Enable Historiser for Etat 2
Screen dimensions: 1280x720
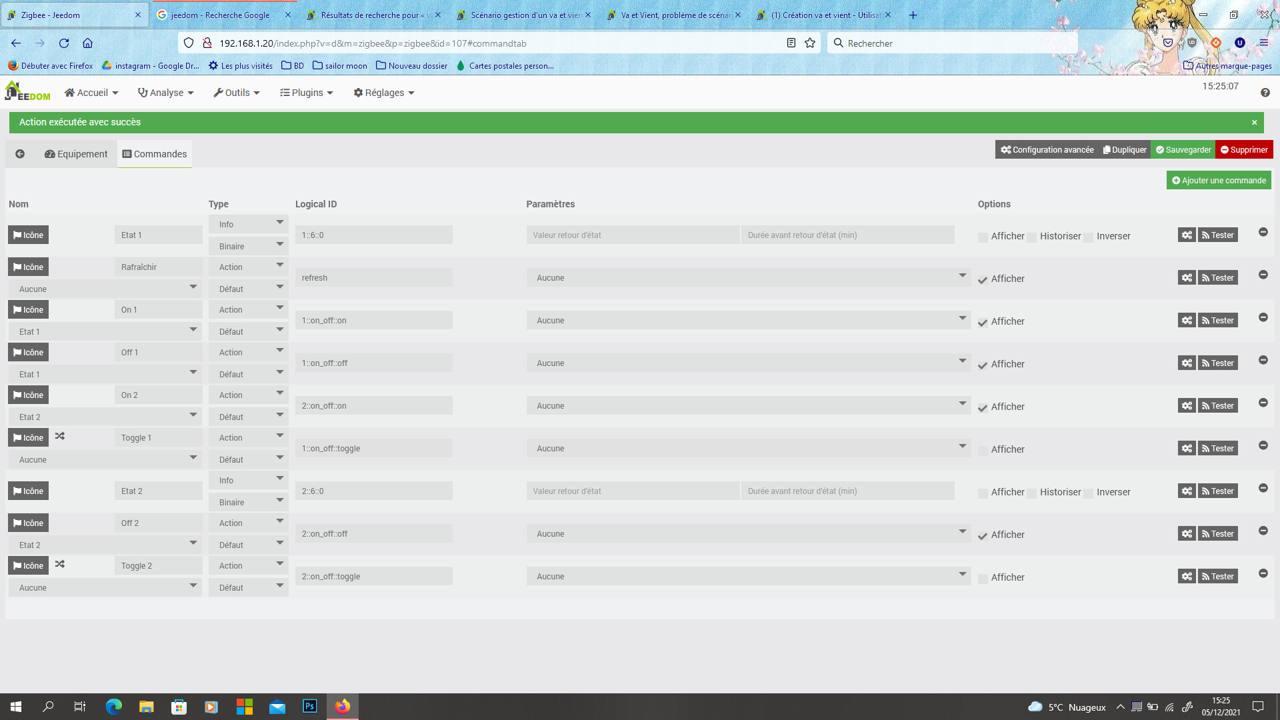click(x=1031, y=493)
